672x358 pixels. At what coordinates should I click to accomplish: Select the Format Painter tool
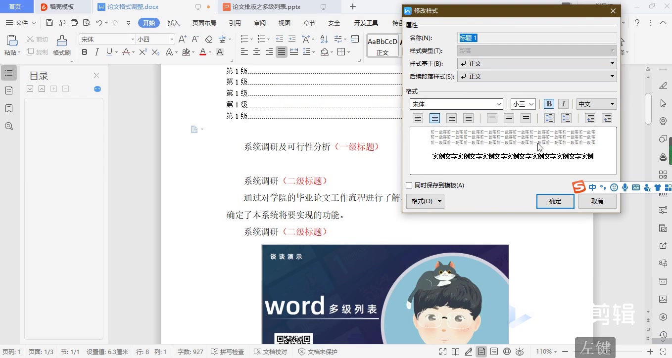[x=61, y=45]
